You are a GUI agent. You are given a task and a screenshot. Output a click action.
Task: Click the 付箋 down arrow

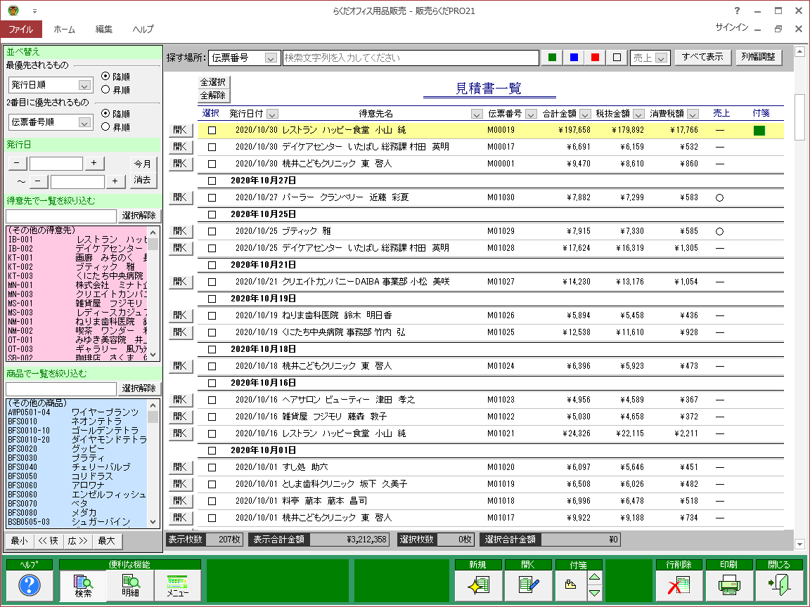(x=595, y=593)
